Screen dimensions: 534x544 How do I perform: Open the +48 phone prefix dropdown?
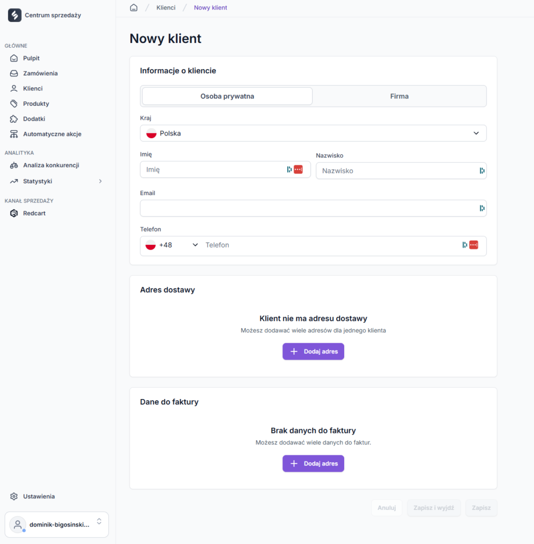click(172, 245)
